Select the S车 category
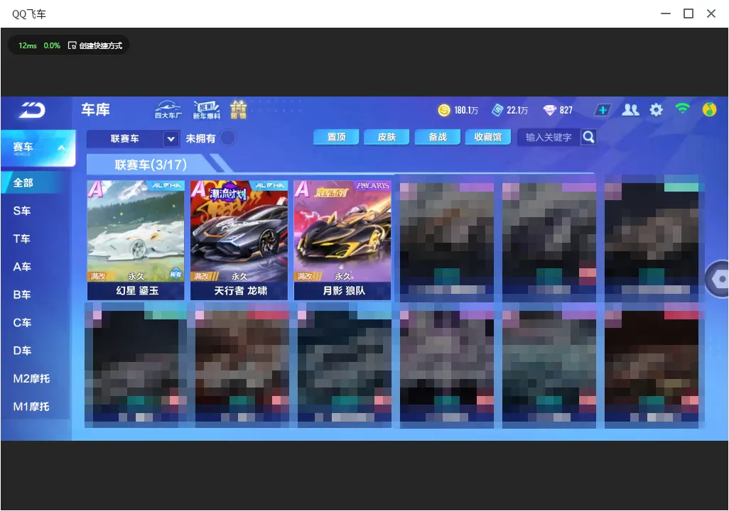Viewport: 729px width, 511px height. point(22,211)
